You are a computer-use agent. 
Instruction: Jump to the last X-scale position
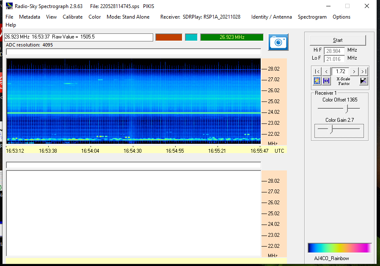[363, 71]
